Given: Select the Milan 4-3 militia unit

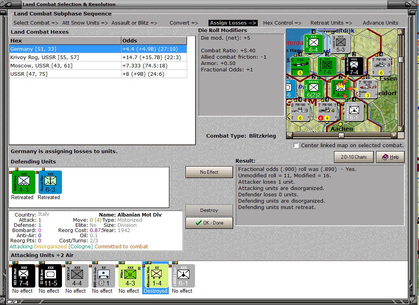Looking at the screenshot, I should click(130, 276).
